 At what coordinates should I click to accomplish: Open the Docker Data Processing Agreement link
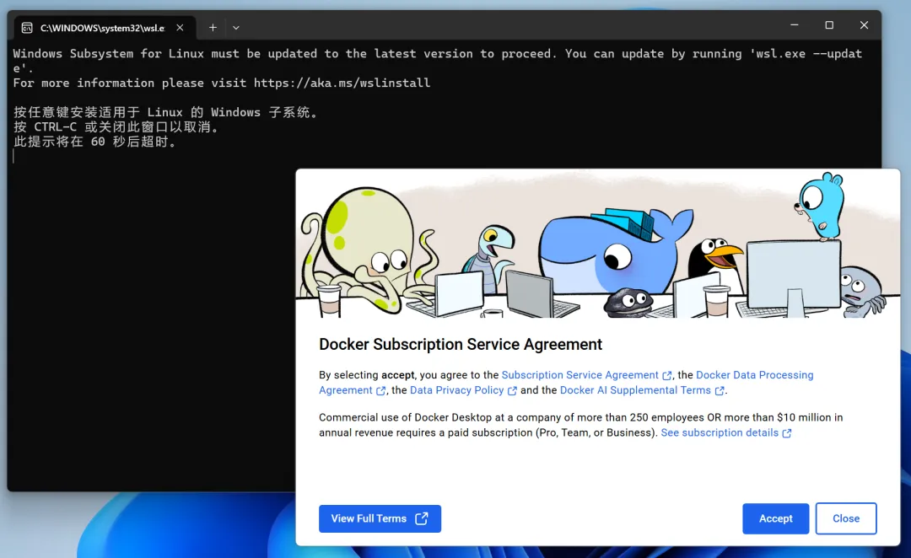[x=754, y=375]
